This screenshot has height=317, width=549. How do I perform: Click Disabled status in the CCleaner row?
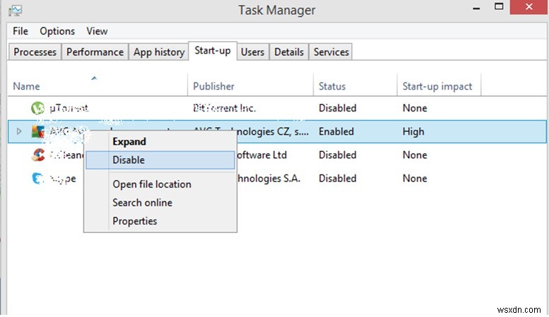337,155
